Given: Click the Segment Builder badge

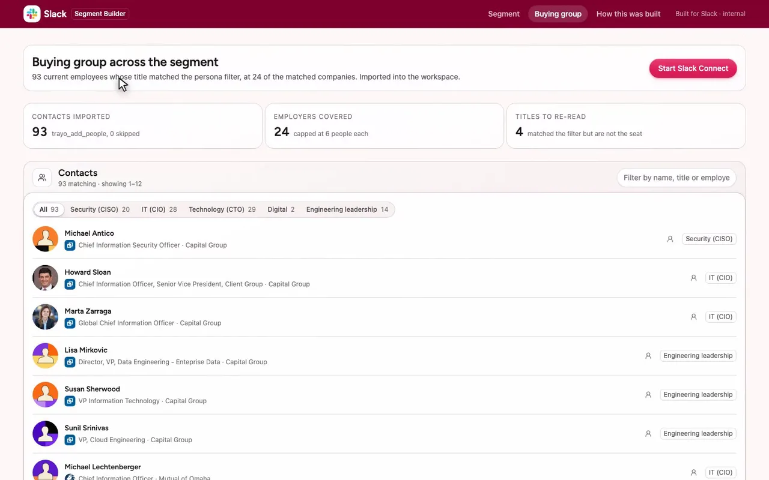Looking at the screenshot, I should pos(100,14).
